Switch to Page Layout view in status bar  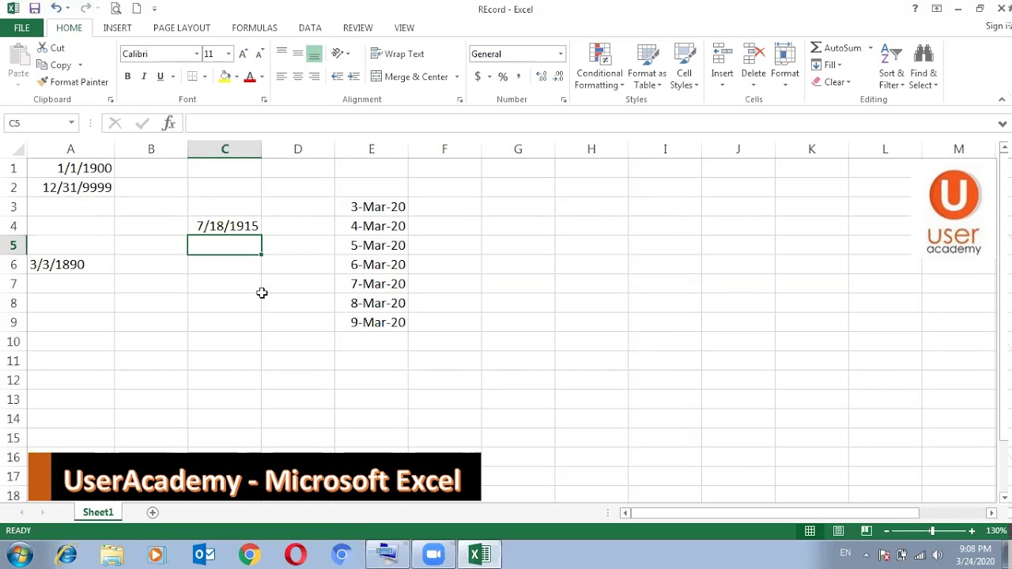838,531
